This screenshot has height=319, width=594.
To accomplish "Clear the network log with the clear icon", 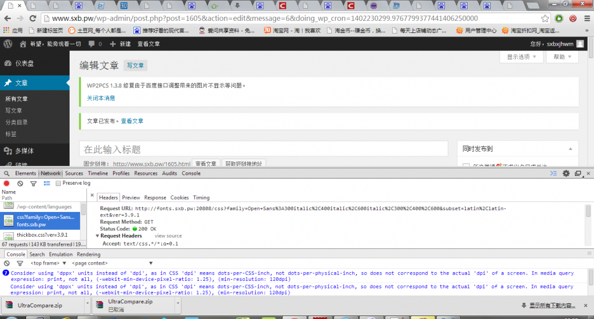I will [20, 184].
